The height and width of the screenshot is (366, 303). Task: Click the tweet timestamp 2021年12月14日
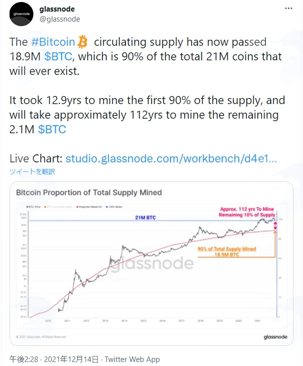point(71,359)
